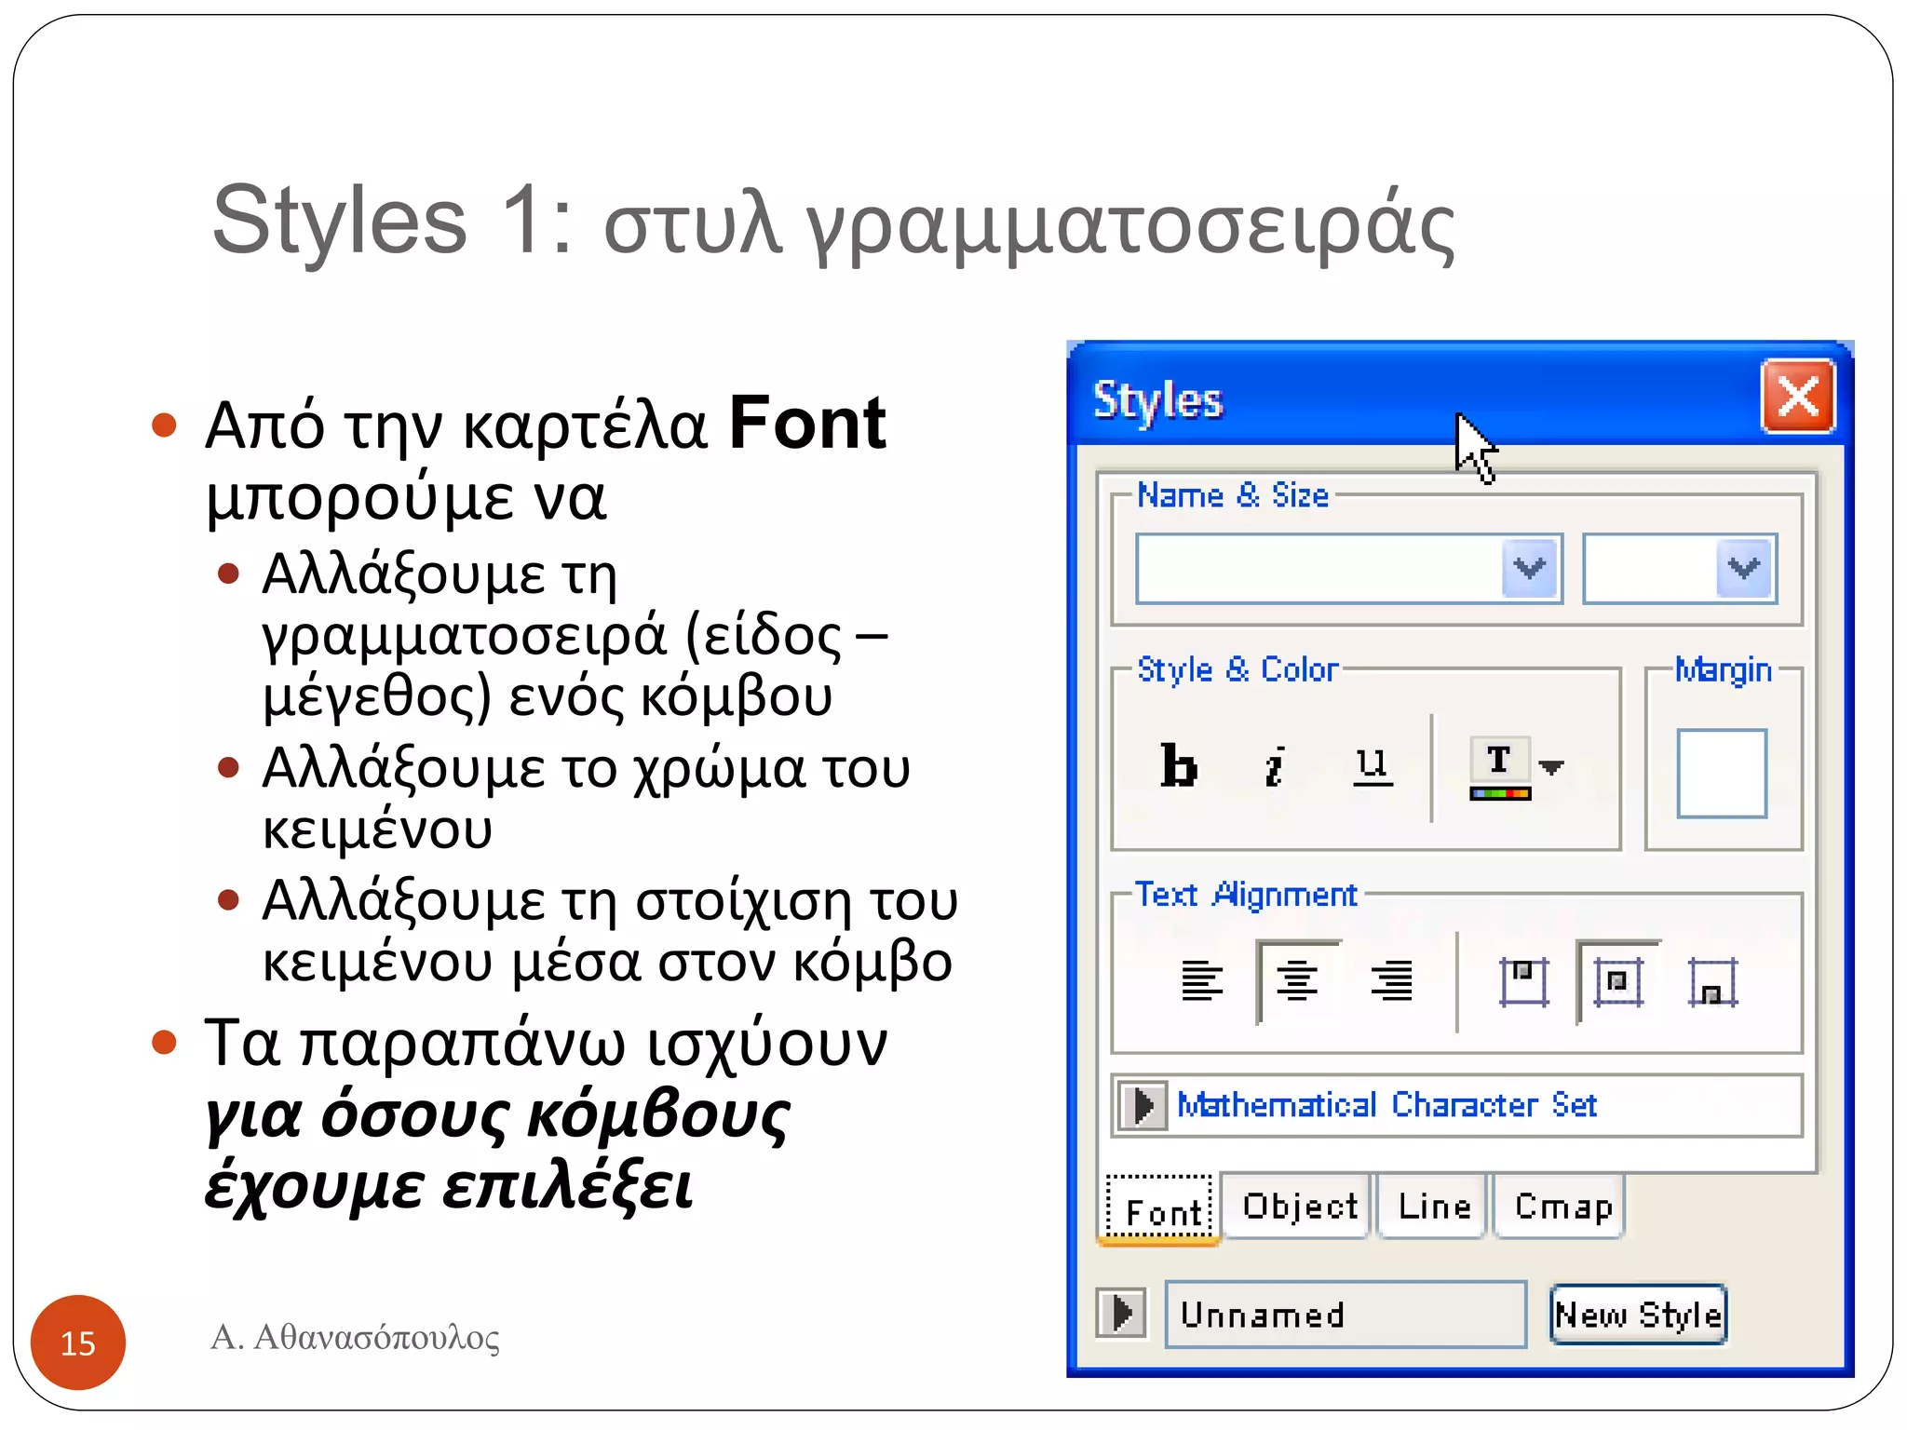Toggle bold text style

[1178, 767]
